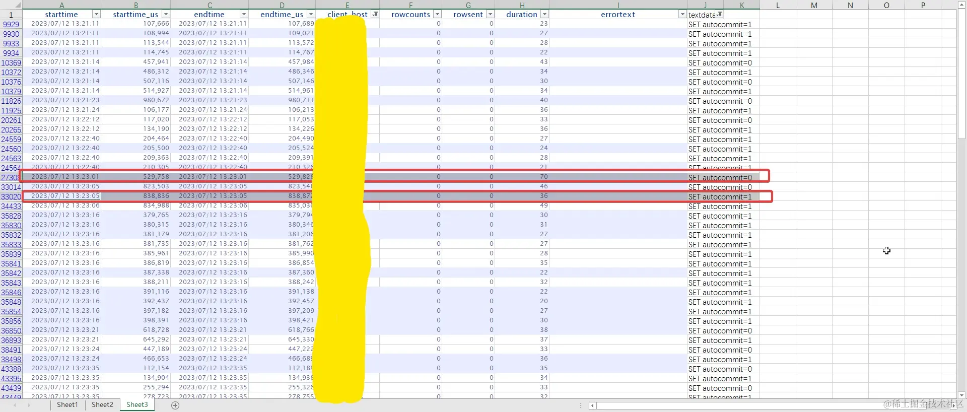Select column C header

point(210,5)
